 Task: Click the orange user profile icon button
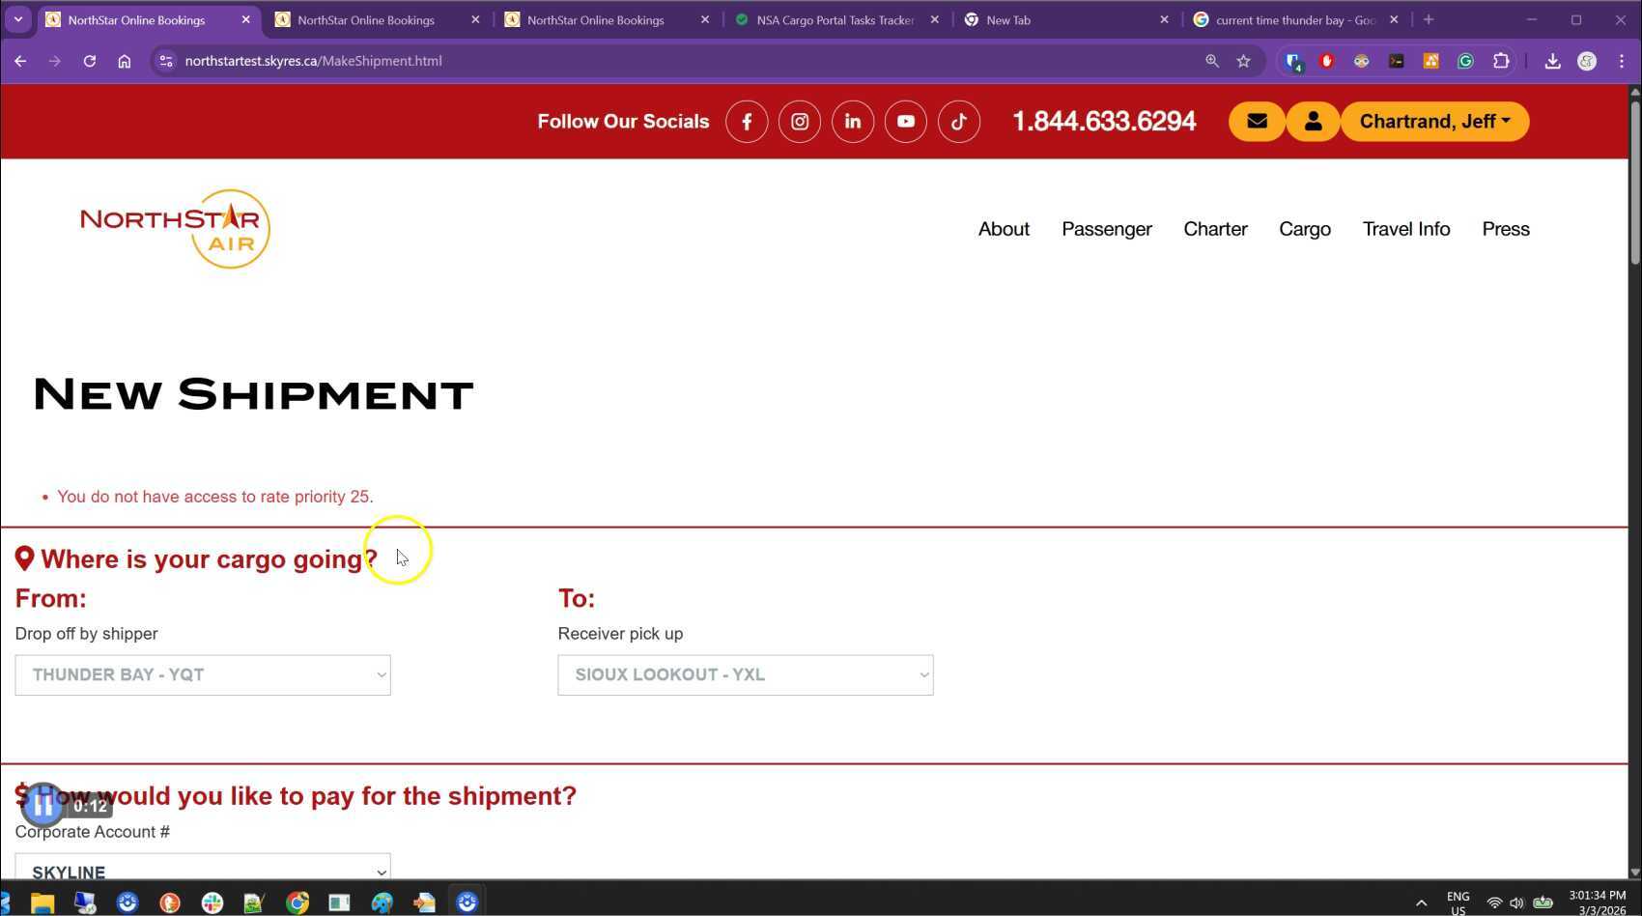tap(1313, 122)
